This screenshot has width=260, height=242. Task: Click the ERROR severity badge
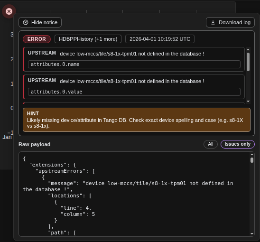[x=37, y=39]
